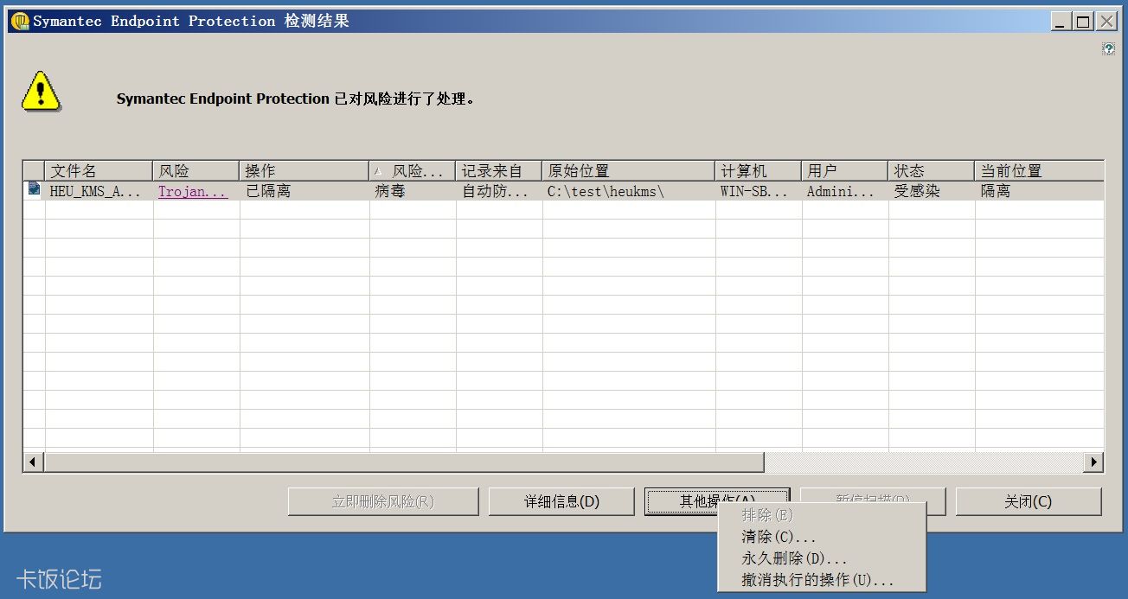Click the 立即删除风险(R) button
1128x599 pixels.
383,501
